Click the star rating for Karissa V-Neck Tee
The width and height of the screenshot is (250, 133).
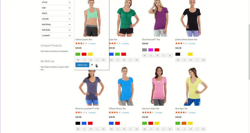click(148, 112)
